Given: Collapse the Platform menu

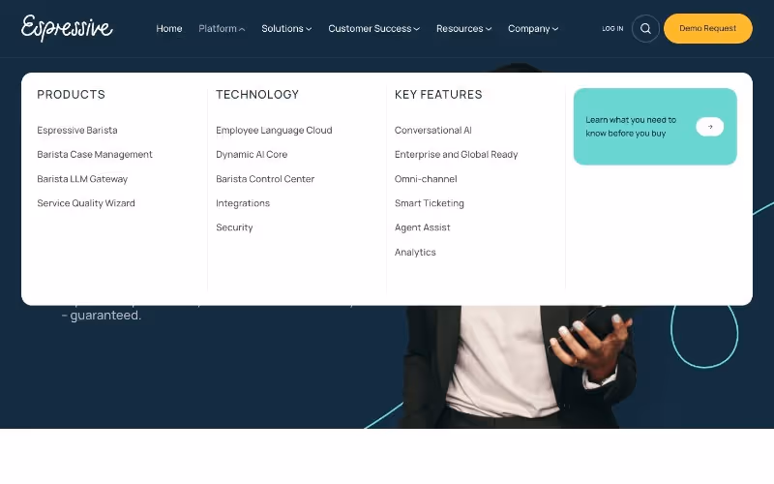Looking at the screenshot, I should click(222, 29).
